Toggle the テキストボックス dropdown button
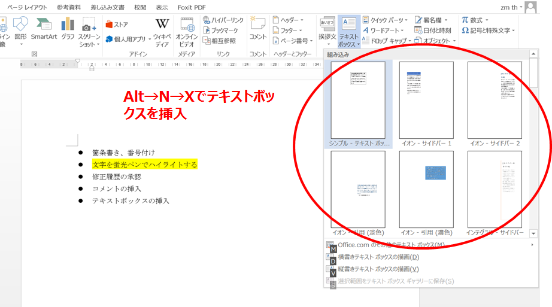 (349, 32)
